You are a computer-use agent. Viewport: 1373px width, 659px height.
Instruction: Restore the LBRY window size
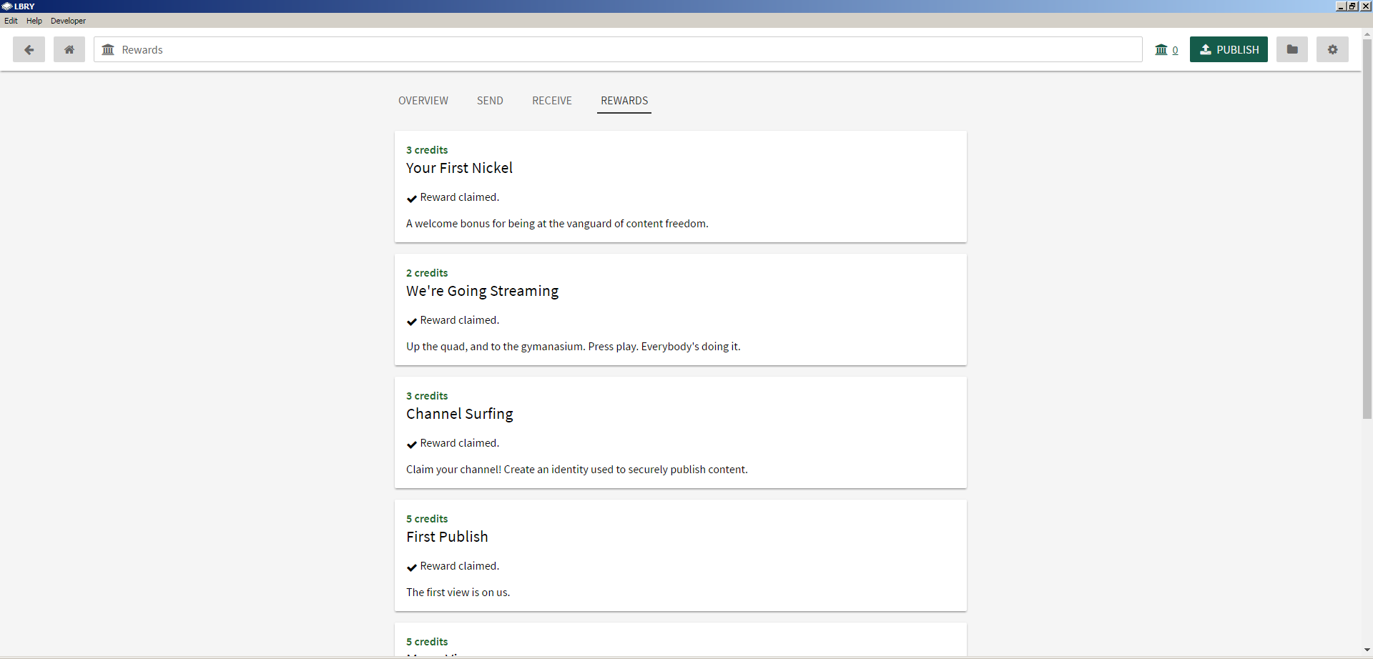(1352, 6)
